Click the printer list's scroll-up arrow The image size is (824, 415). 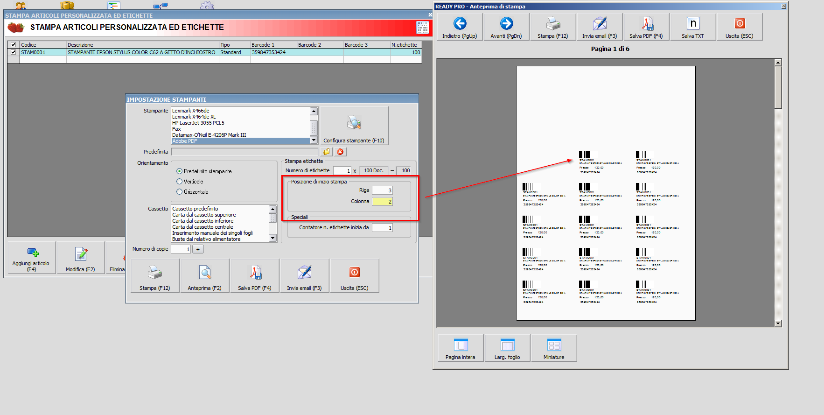click(x=314, y=111)
